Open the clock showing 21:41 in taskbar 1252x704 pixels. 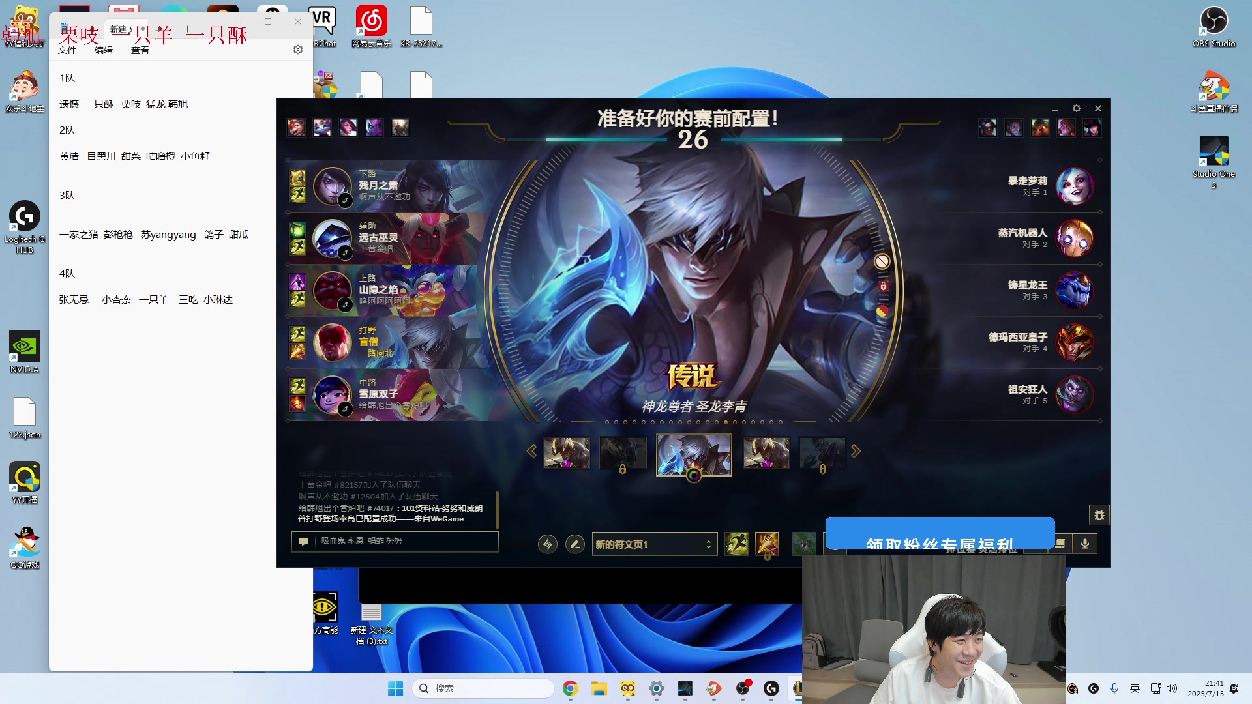click(1206, 688)
